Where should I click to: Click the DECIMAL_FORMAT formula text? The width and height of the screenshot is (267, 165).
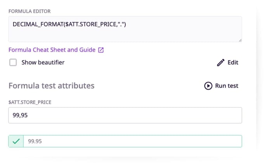click(69, 24)
